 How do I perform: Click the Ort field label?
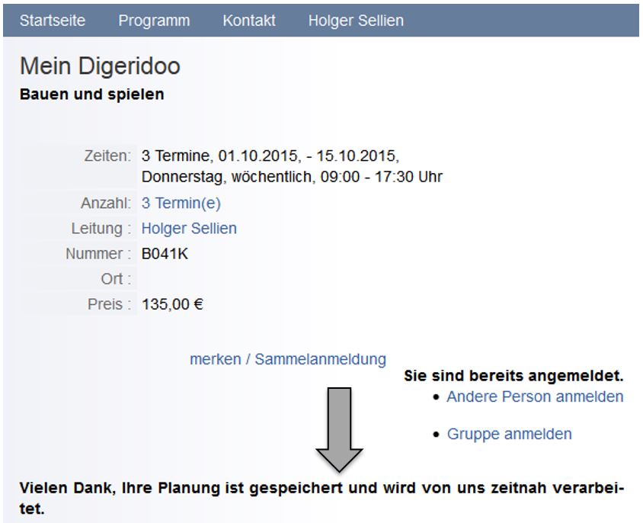tap(116, 279)
